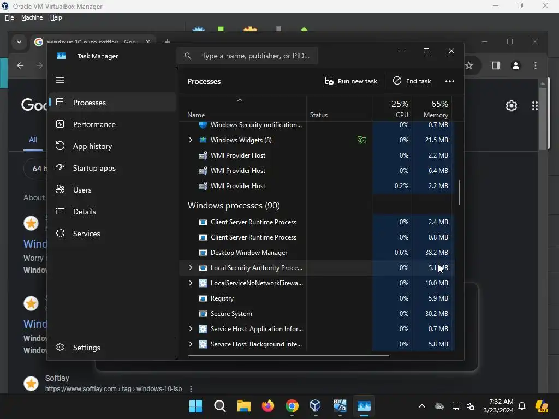Click the Windows Start button

[195, 406]
